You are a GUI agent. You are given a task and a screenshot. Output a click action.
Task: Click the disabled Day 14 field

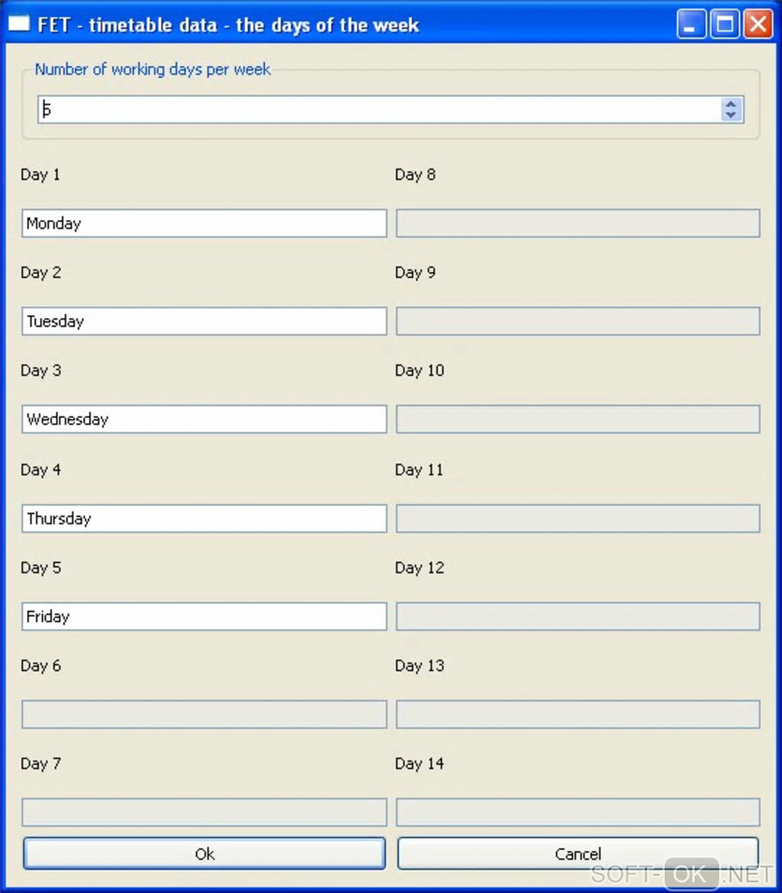click(578, 813)
